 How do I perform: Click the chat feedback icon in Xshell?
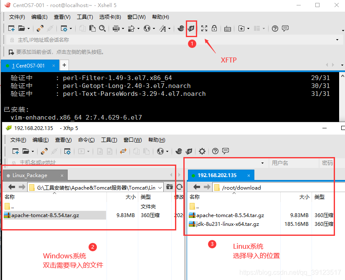[285, 28]
